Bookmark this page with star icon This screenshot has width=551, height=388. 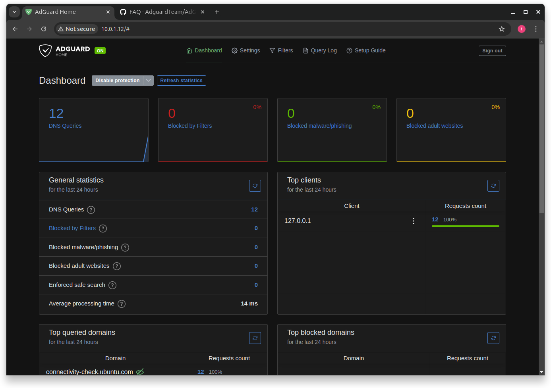(502, 29)
